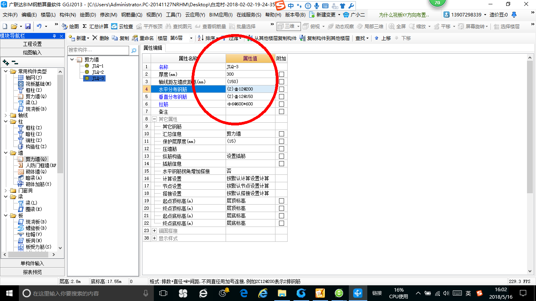536x301 pixels.
Task: Click 从其他楼层复制构件
Action: point(272,38)
